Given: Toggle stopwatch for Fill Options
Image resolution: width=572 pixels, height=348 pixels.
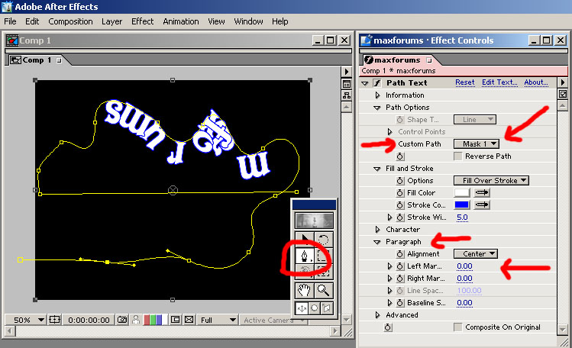Looking at the screenshot, I should click(x=400, y=180).
